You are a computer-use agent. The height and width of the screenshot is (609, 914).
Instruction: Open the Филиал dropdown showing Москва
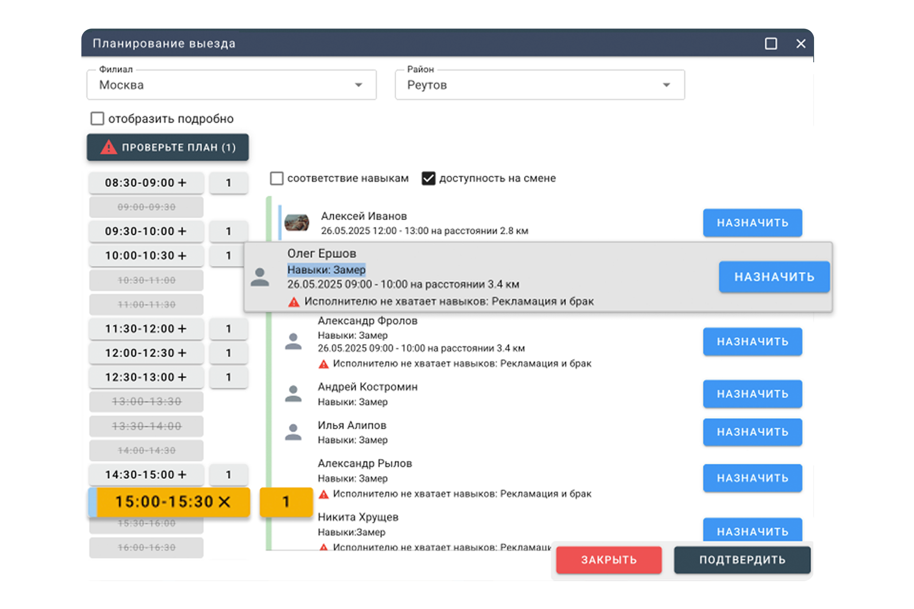(231, 85)
